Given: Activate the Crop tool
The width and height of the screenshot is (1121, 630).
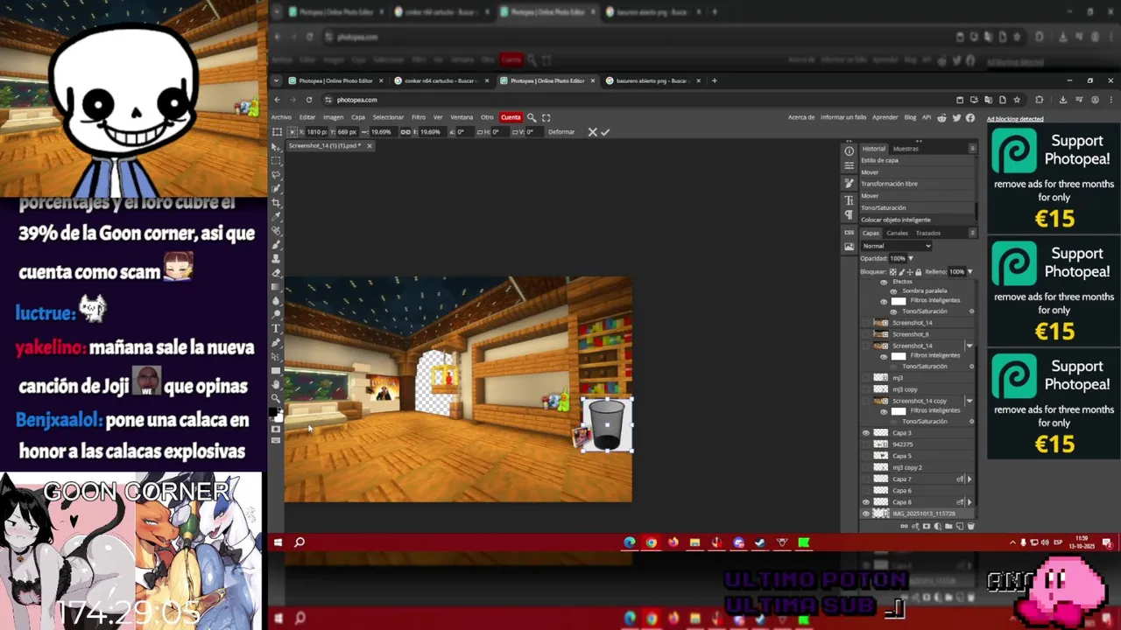Looking at the screenshot, I should pos(277,201).
